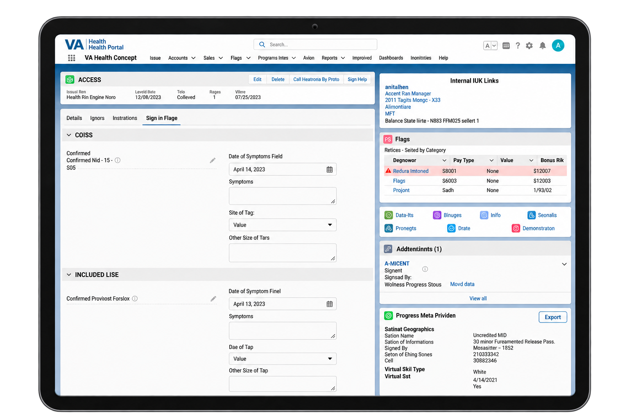
Task: Open the Site of Tag Value dropdown
Action: (283, 225)
